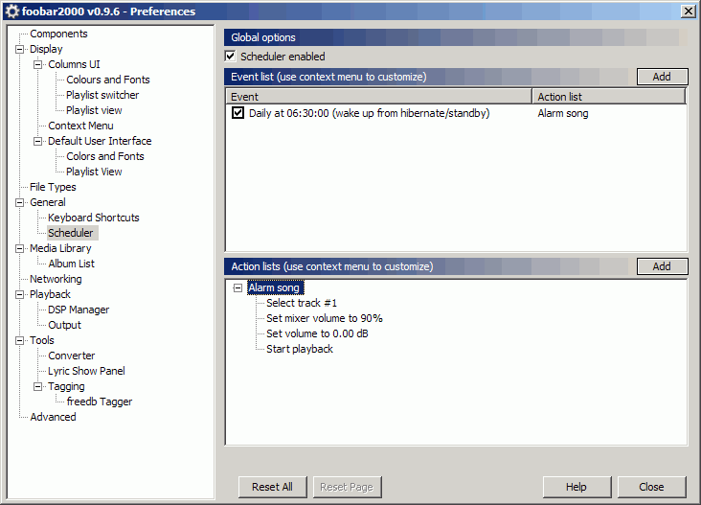Click the Help button
The height and width of the screenshot is (505, 701).
coord(577,487)
